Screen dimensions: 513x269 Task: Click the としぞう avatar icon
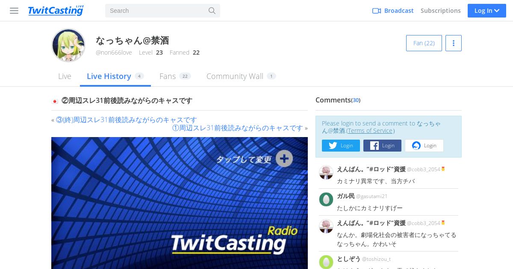tap(326, 262)
